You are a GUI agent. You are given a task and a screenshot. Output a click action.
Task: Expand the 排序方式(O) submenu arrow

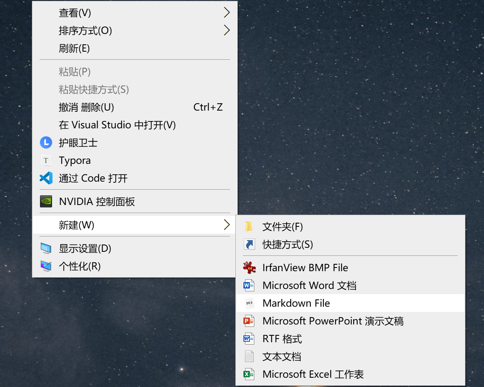point(227,30)
